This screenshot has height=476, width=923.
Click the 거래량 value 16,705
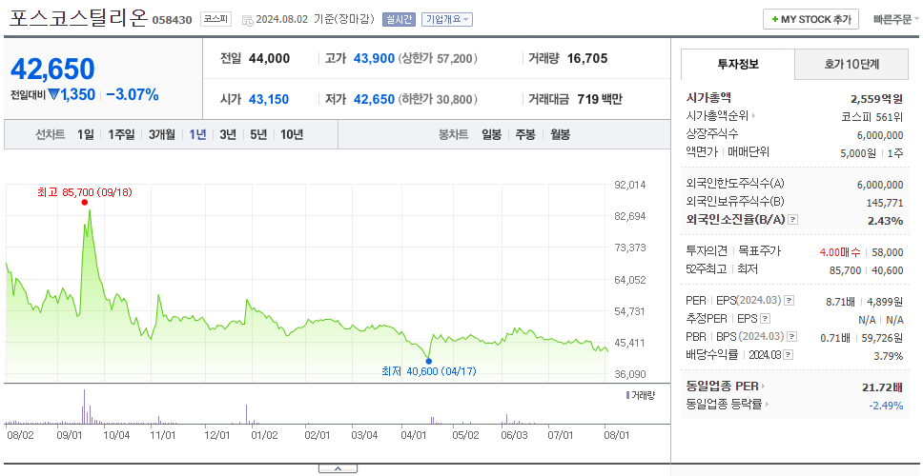point(587,58)
